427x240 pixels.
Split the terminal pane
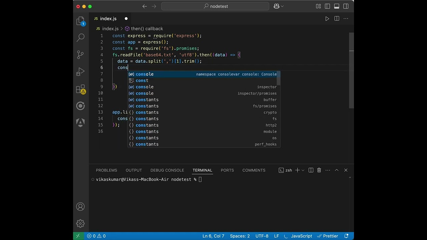[x=311, y=170]
